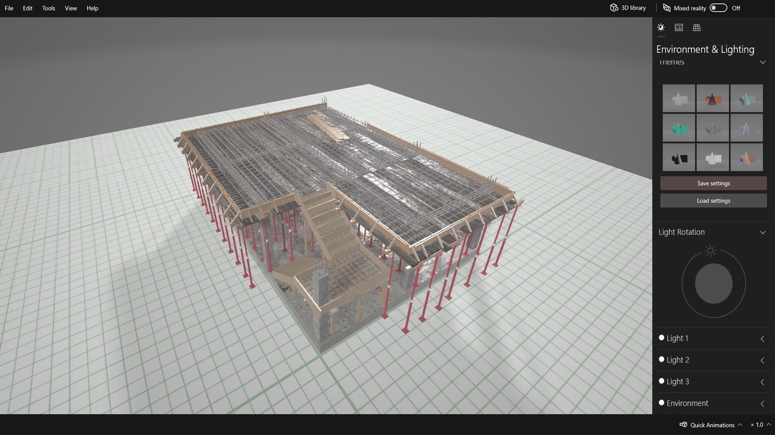Click the Save settings button
The image size is (775, 435).
(x=713, y=183)
